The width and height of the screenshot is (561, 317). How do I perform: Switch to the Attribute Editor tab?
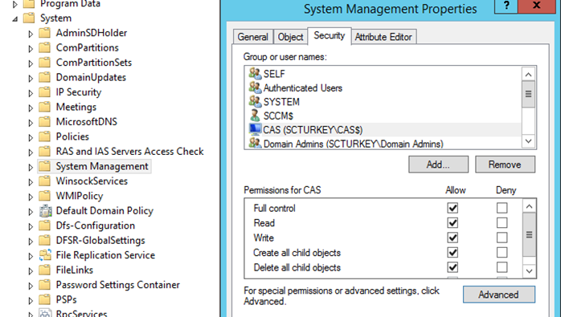pyautogui.click(x=383, y=37)
